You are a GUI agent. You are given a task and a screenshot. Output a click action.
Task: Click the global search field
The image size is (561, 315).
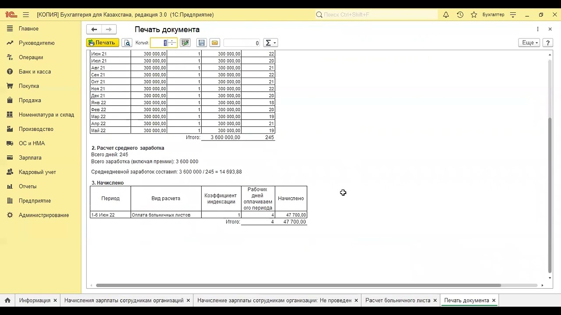point(376,14)
